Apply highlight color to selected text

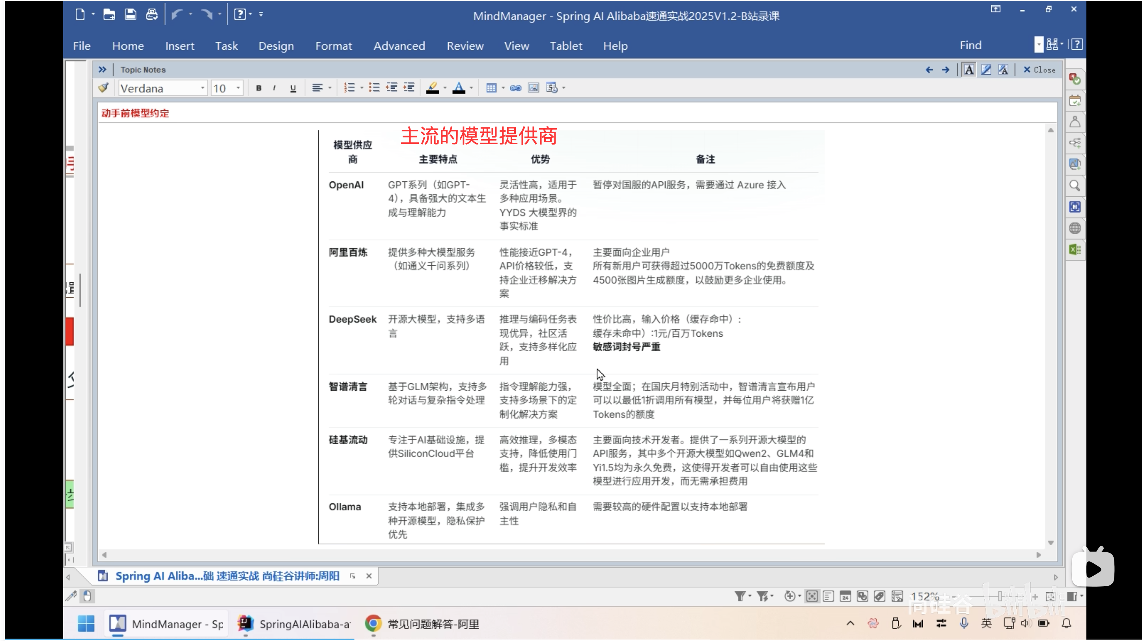click(433, 88)
